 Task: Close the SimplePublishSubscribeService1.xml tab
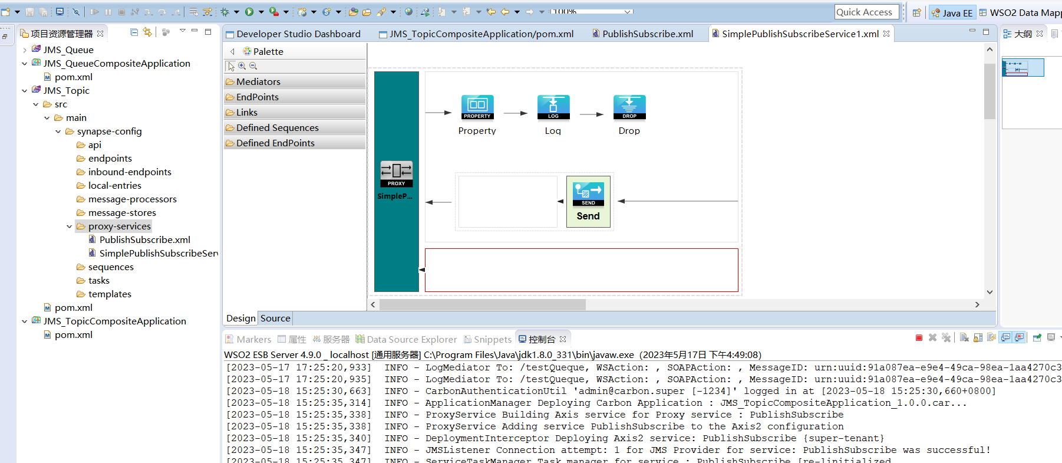pyautogui.click(x=886, y=34)
